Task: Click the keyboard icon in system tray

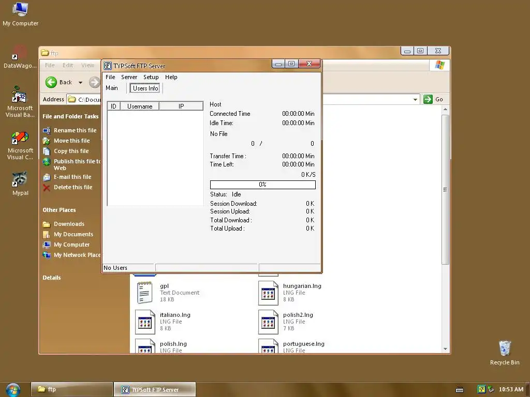Action: pyautogui.click(x=460, y=390)
